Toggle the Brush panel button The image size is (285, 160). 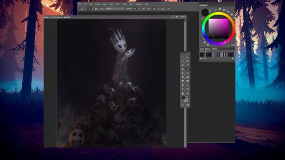(96, 9)
